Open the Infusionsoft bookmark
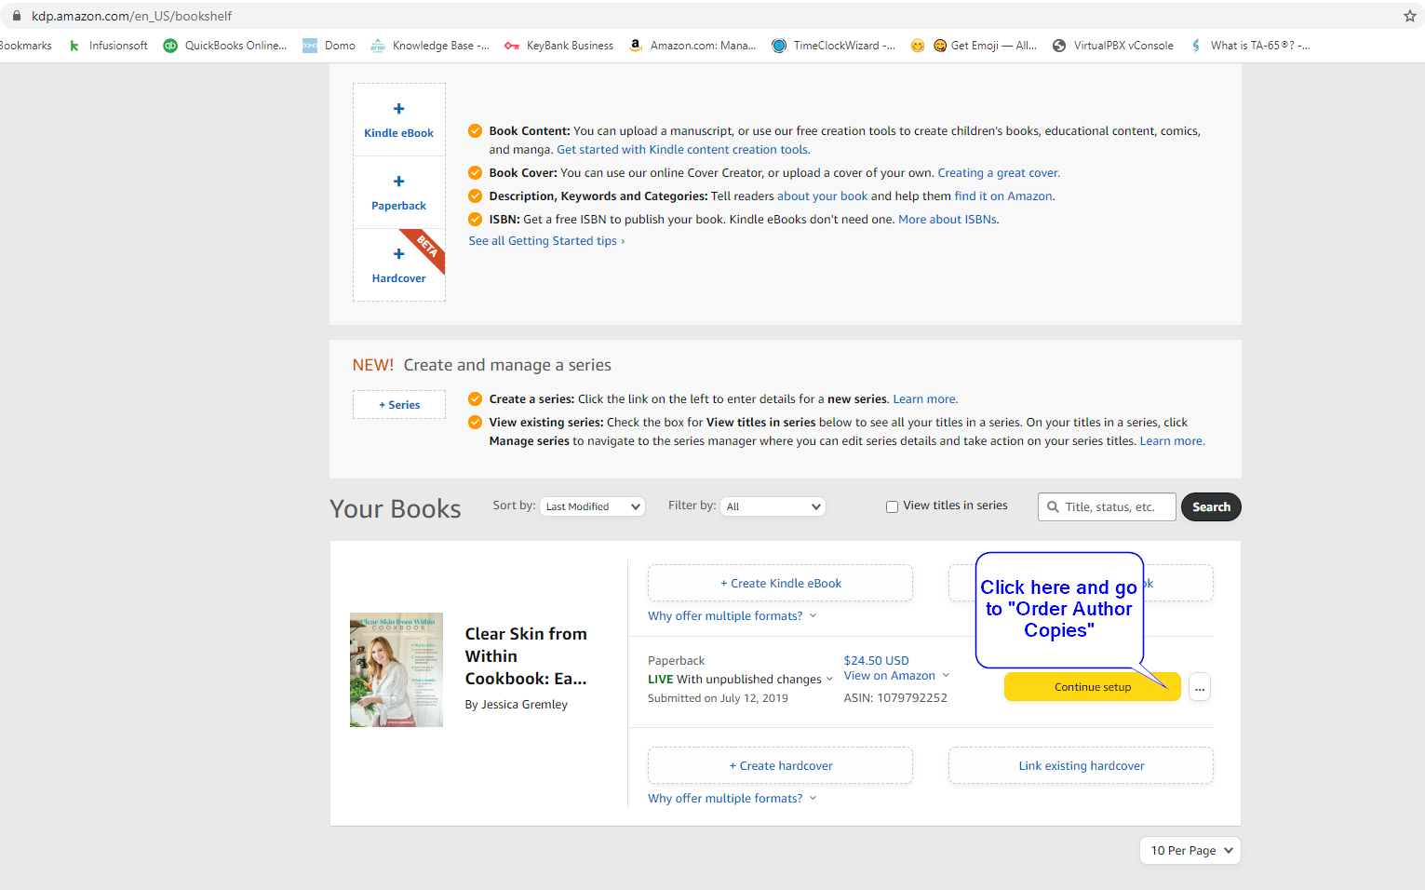The height and width of the screenshot is (890, 1425). coord(108,46)
